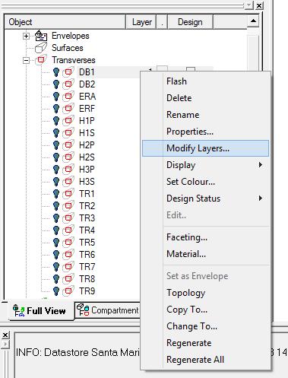
Task: Choose Rename from the context menu
Action: [x=205, y=115]
